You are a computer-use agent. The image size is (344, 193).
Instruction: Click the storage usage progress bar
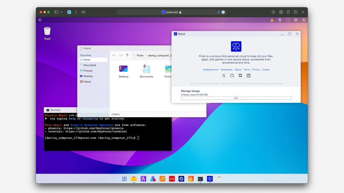click(236, 98)
